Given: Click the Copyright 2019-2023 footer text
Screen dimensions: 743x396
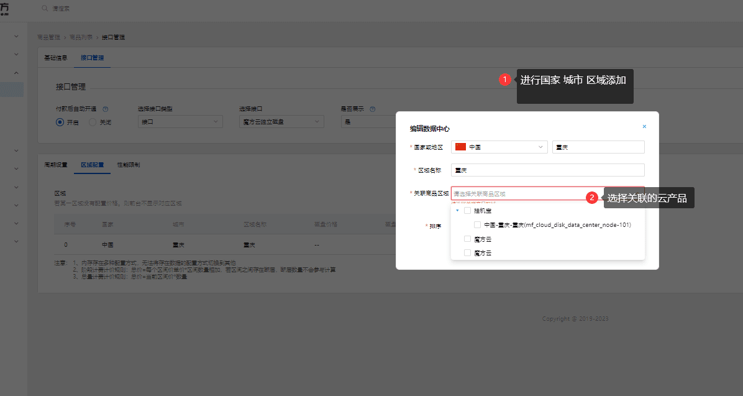Looking at the screenshot, I should [575, 319].
